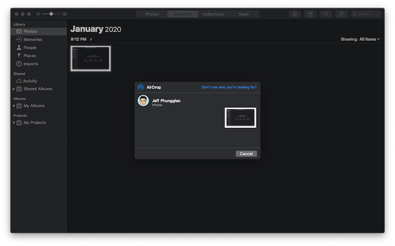
Task: Switch to the Photos tab
Action: [x=151, y=14]
